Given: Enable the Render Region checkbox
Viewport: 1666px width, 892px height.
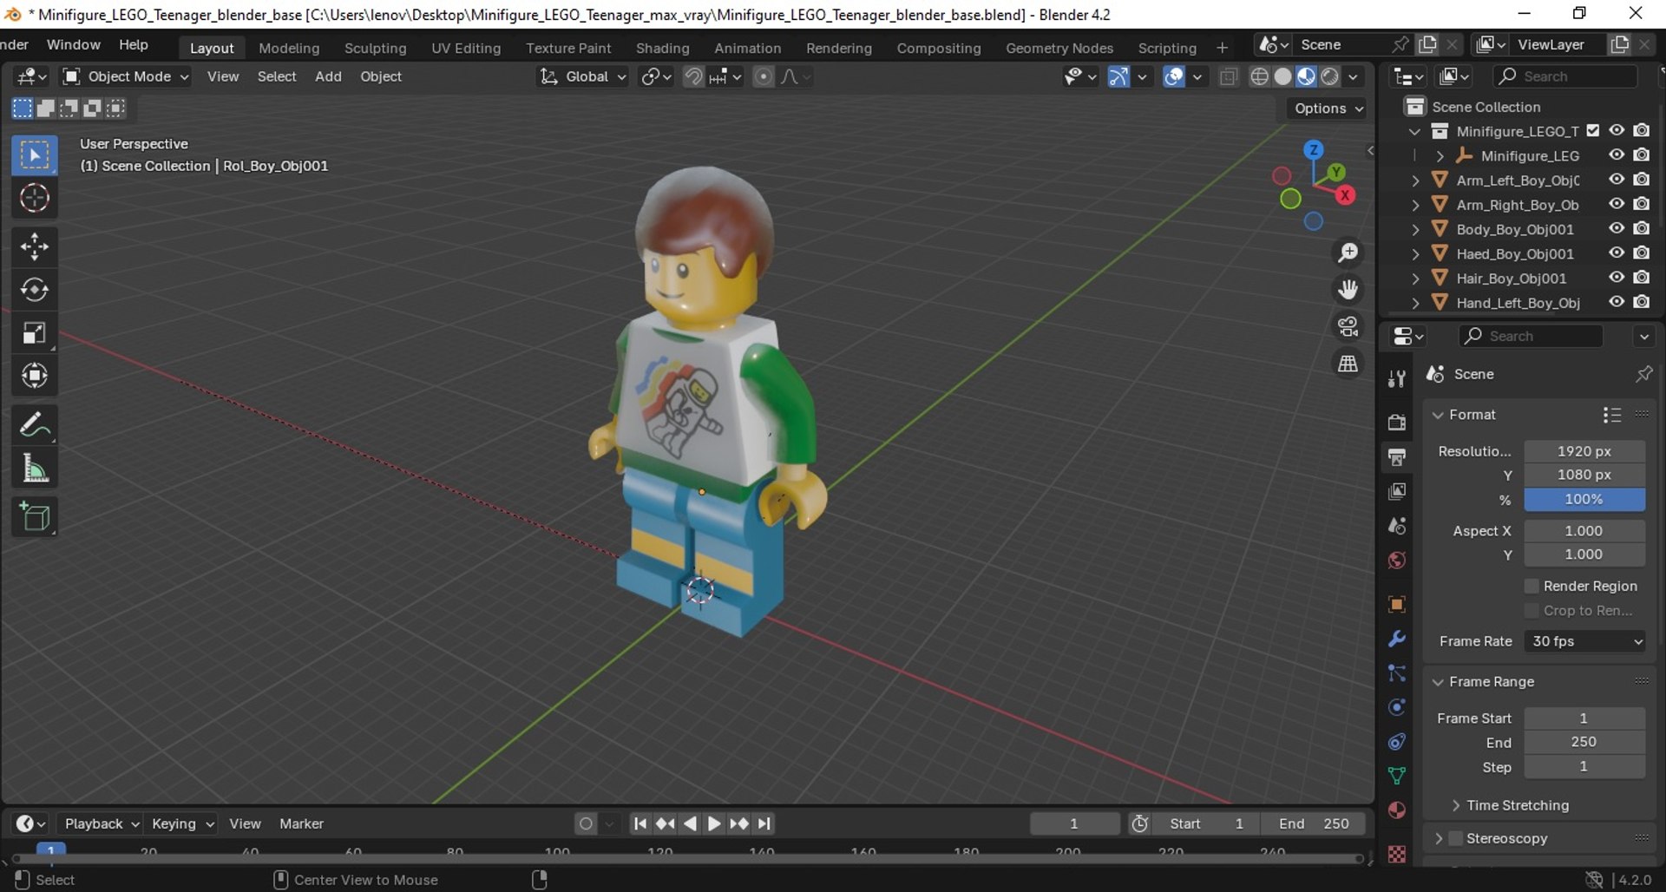Looking at the screenshot, I should 1532,587.
